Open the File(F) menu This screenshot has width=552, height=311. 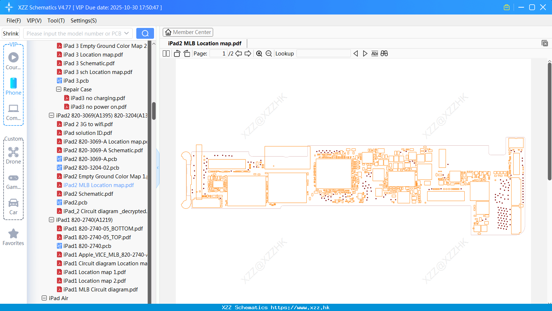[x=14, y=21]
